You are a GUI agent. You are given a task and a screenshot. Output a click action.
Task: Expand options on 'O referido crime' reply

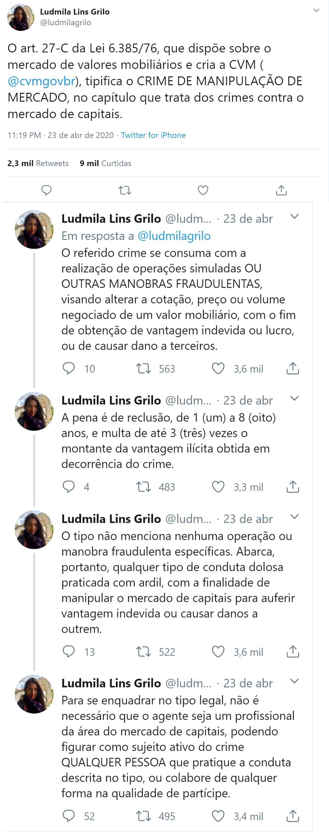pos(295,217)
